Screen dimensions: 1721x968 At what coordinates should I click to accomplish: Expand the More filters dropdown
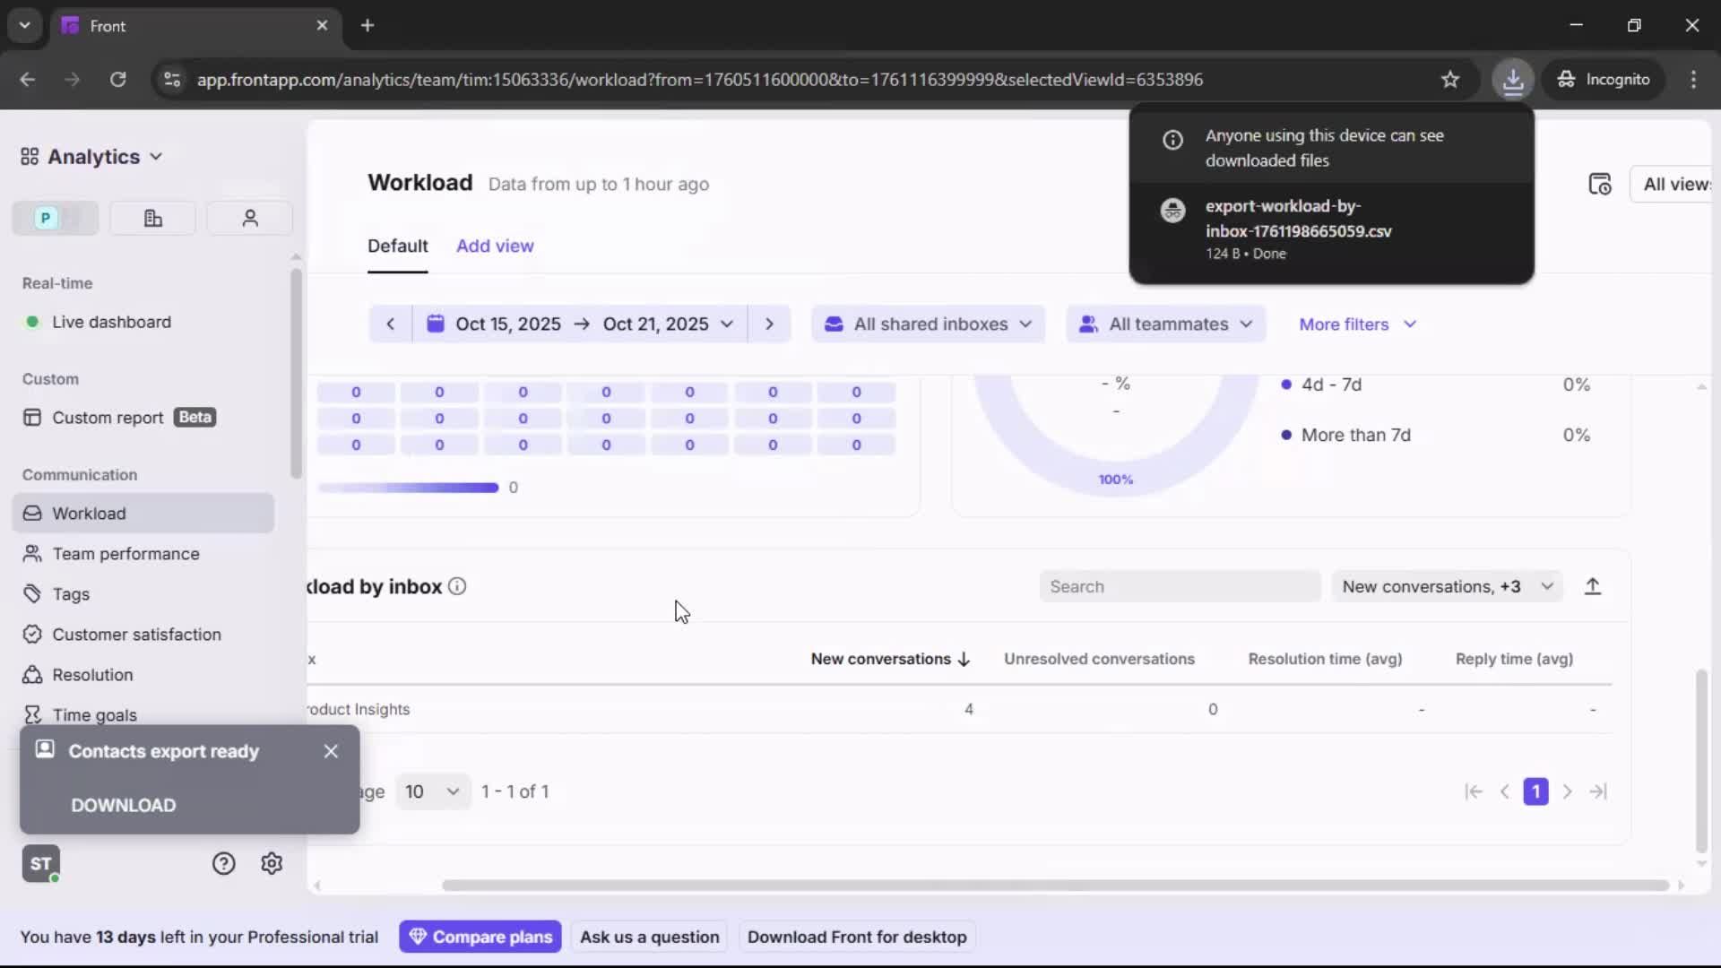coord(1356,324)
